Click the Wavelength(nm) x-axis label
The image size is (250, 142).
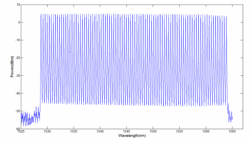(132, 136)
